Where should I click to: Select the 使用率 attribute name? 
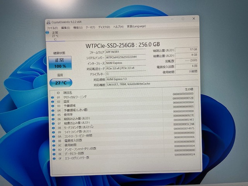(x=68, y=115)
